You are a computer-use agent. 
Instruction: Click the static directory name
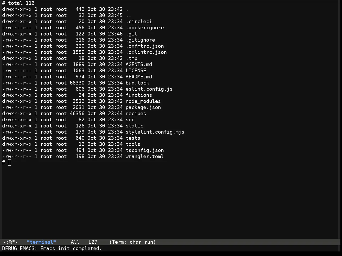134,126
